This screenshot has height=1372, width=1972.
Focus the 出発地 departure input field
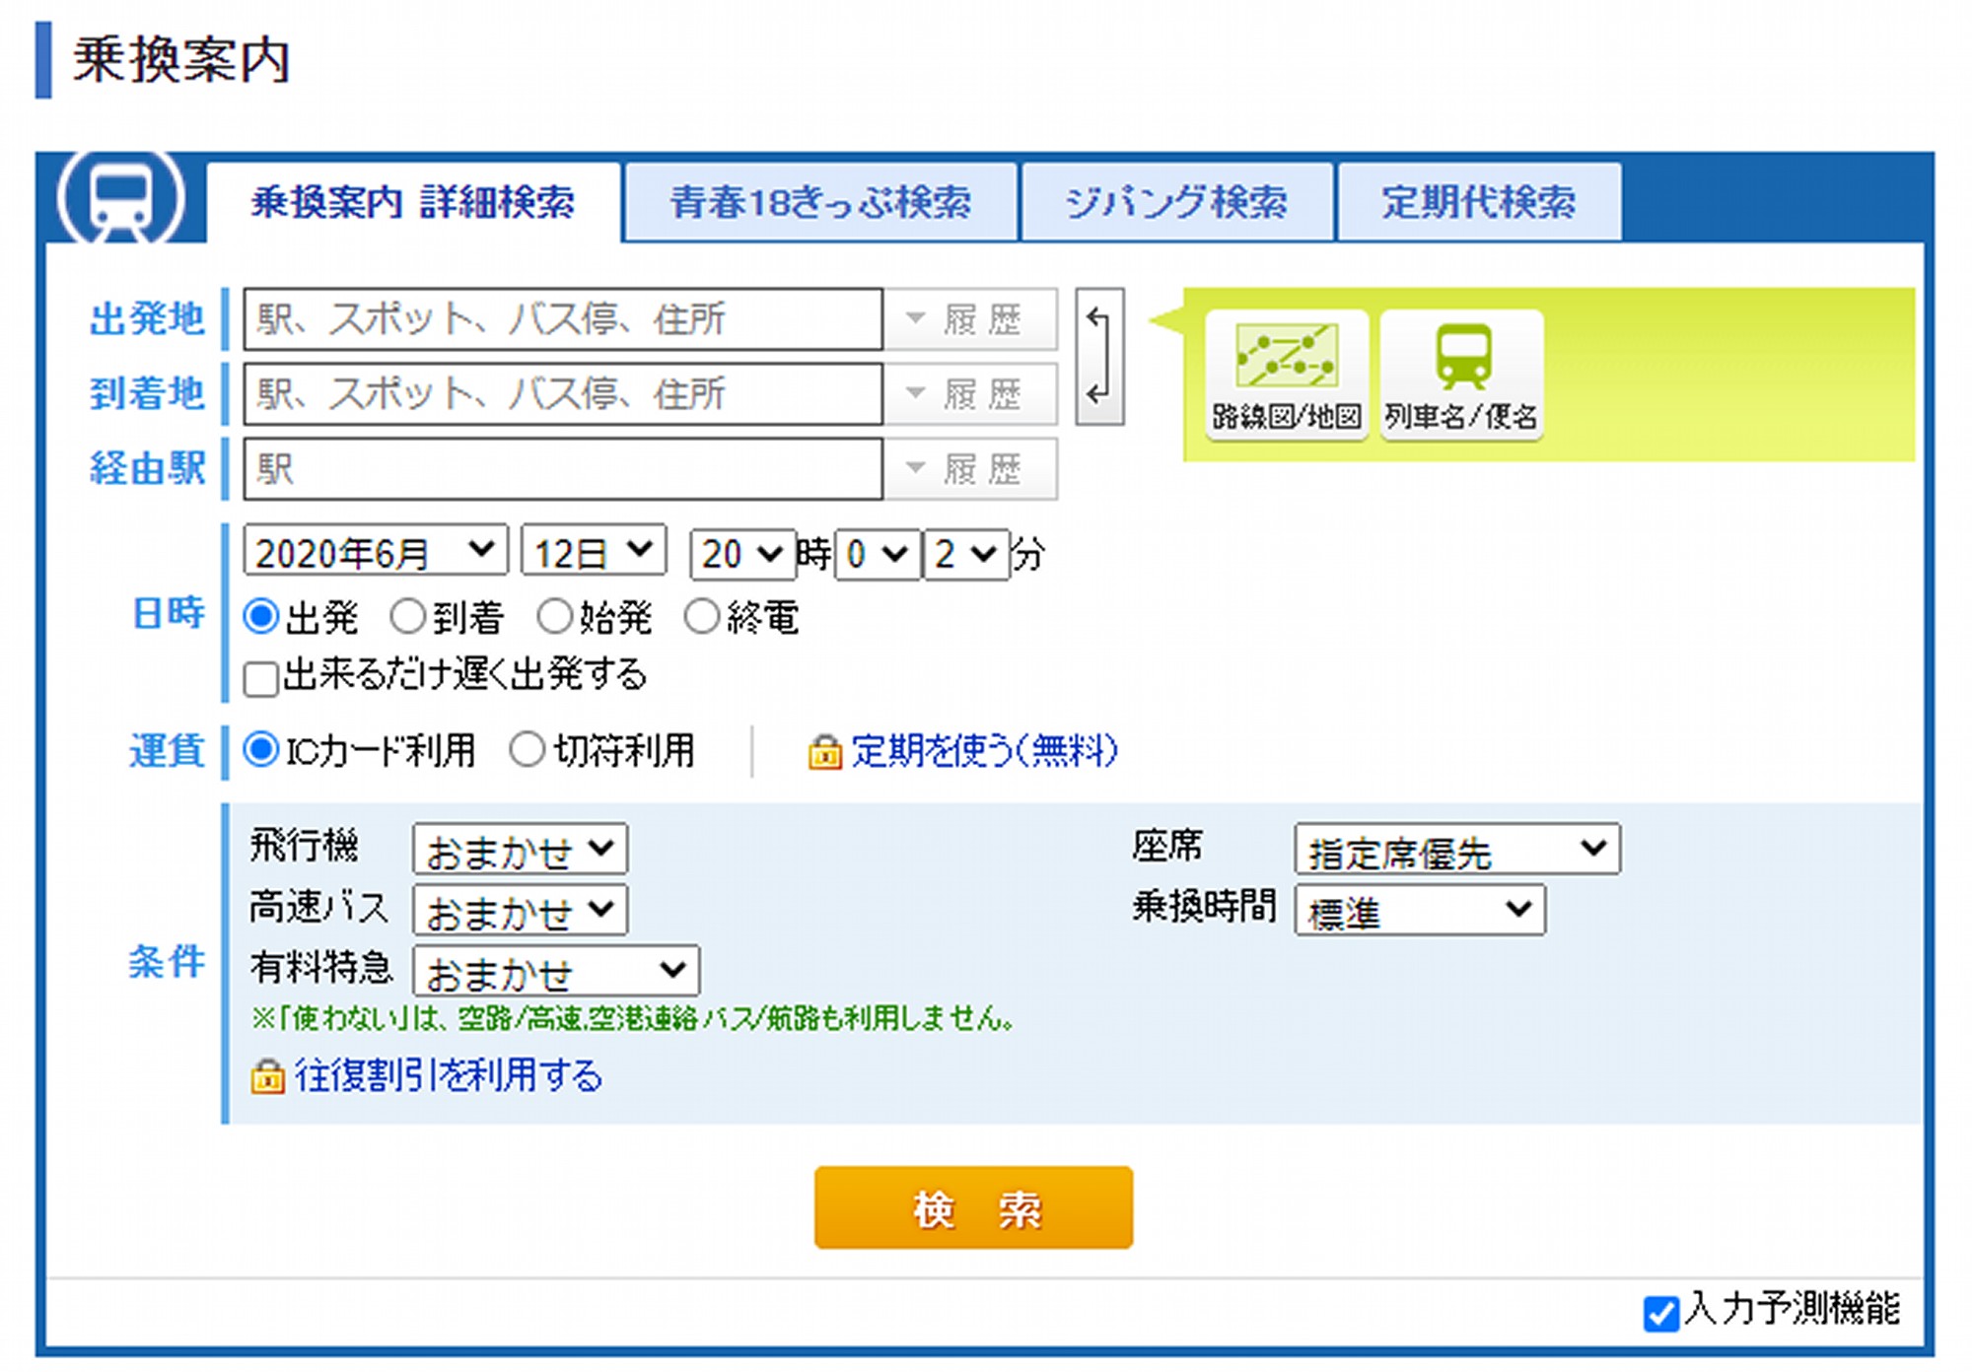(563, 319)
